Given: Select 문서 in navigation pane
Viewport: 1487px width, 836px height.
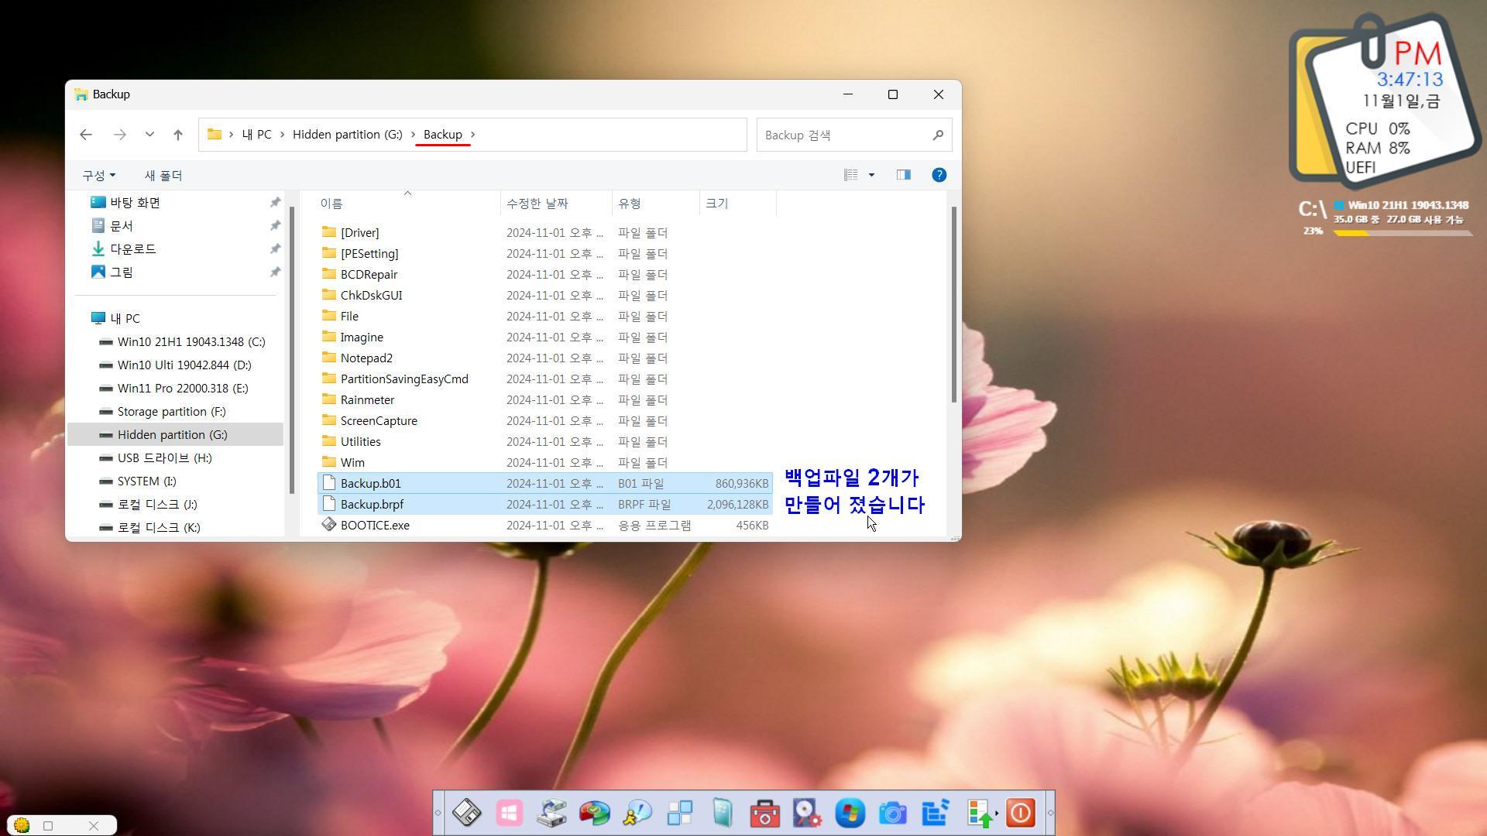Looking at the screenshot, I should coord(122,226).
